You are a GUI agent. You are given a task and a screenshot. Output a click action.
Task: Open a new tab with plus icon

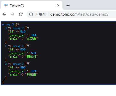click(x=68, y=5)
